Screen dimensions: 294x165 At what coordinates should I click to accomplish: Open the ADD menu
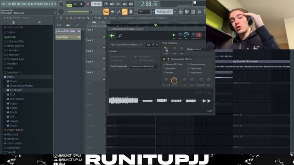click(14, 4)
